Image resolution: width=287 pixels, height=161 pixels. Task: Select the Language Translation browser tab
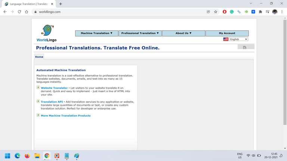tap(29, 4)
